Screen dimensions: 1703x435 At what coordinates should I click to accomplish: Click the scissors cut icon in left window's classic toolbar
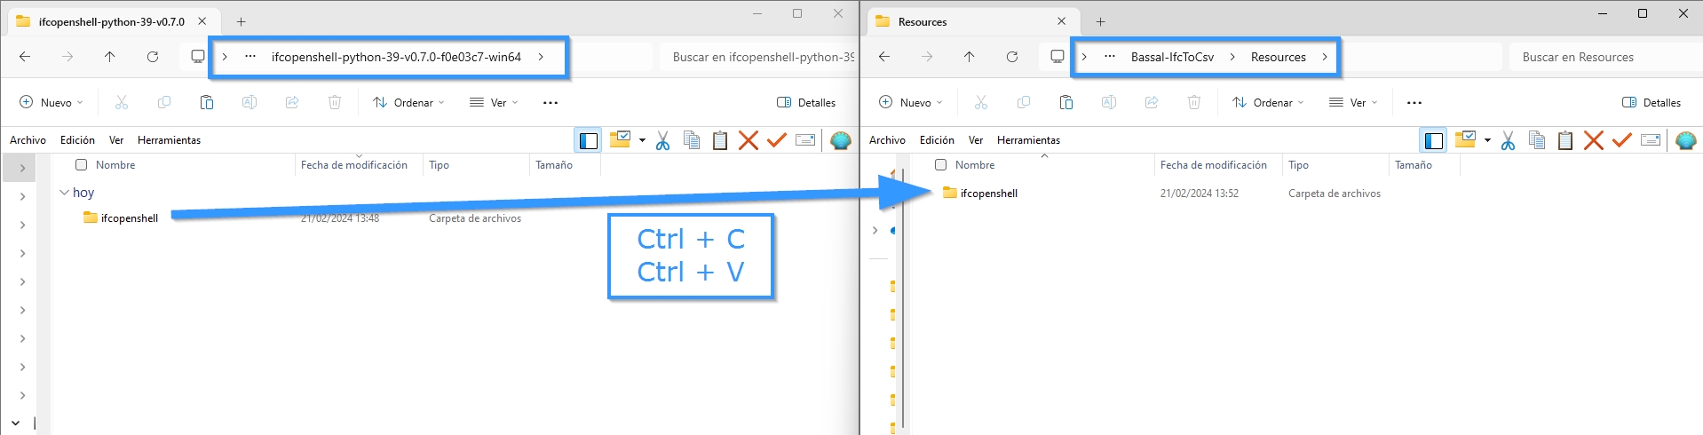pos(662,140)
